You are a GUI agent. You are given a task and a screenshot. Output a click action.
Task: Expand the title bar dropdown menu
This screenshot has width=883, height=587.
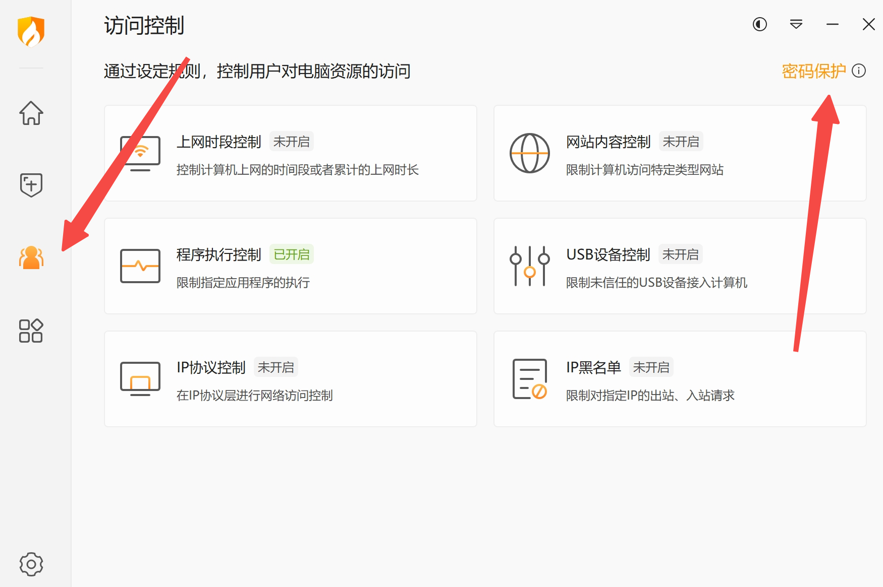pos(796,24)
